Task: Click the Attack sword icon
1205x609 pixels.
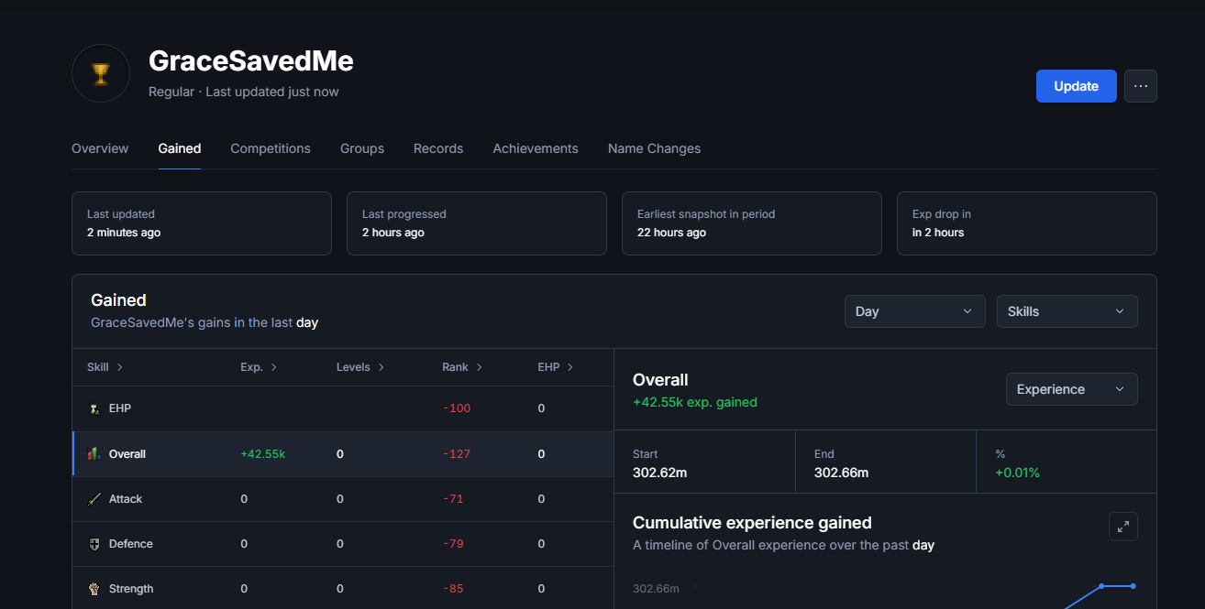Action: 94,499
